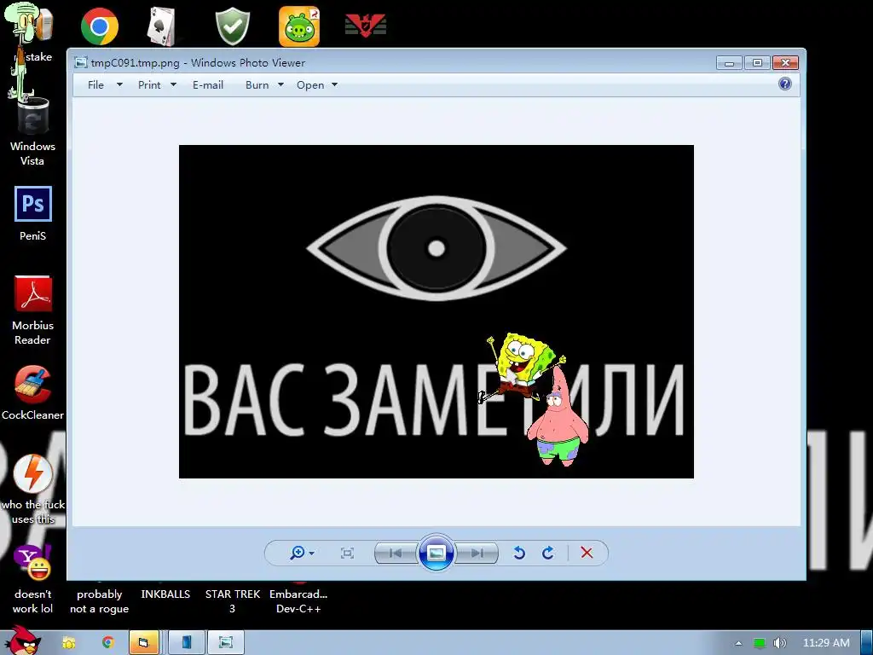Open the Print menu
873x655 pixels.
(x=149, y=84)
